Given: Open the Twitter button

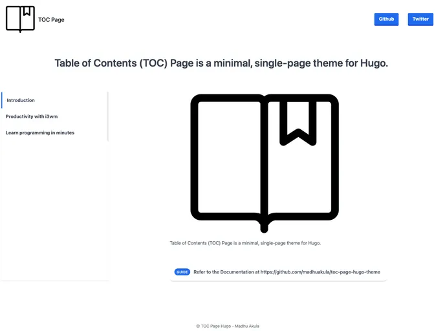Looking at the screenshot, I should 420,19.
